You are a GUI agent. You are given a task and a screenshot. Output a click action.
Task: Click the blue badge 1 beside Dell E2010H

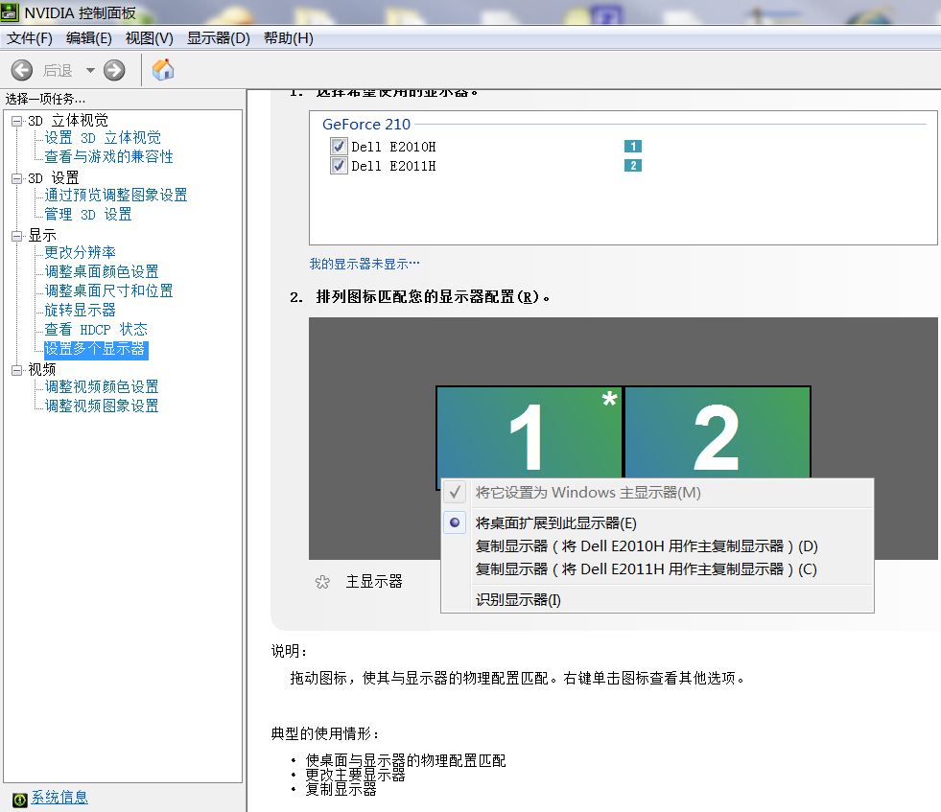(632, 147)
